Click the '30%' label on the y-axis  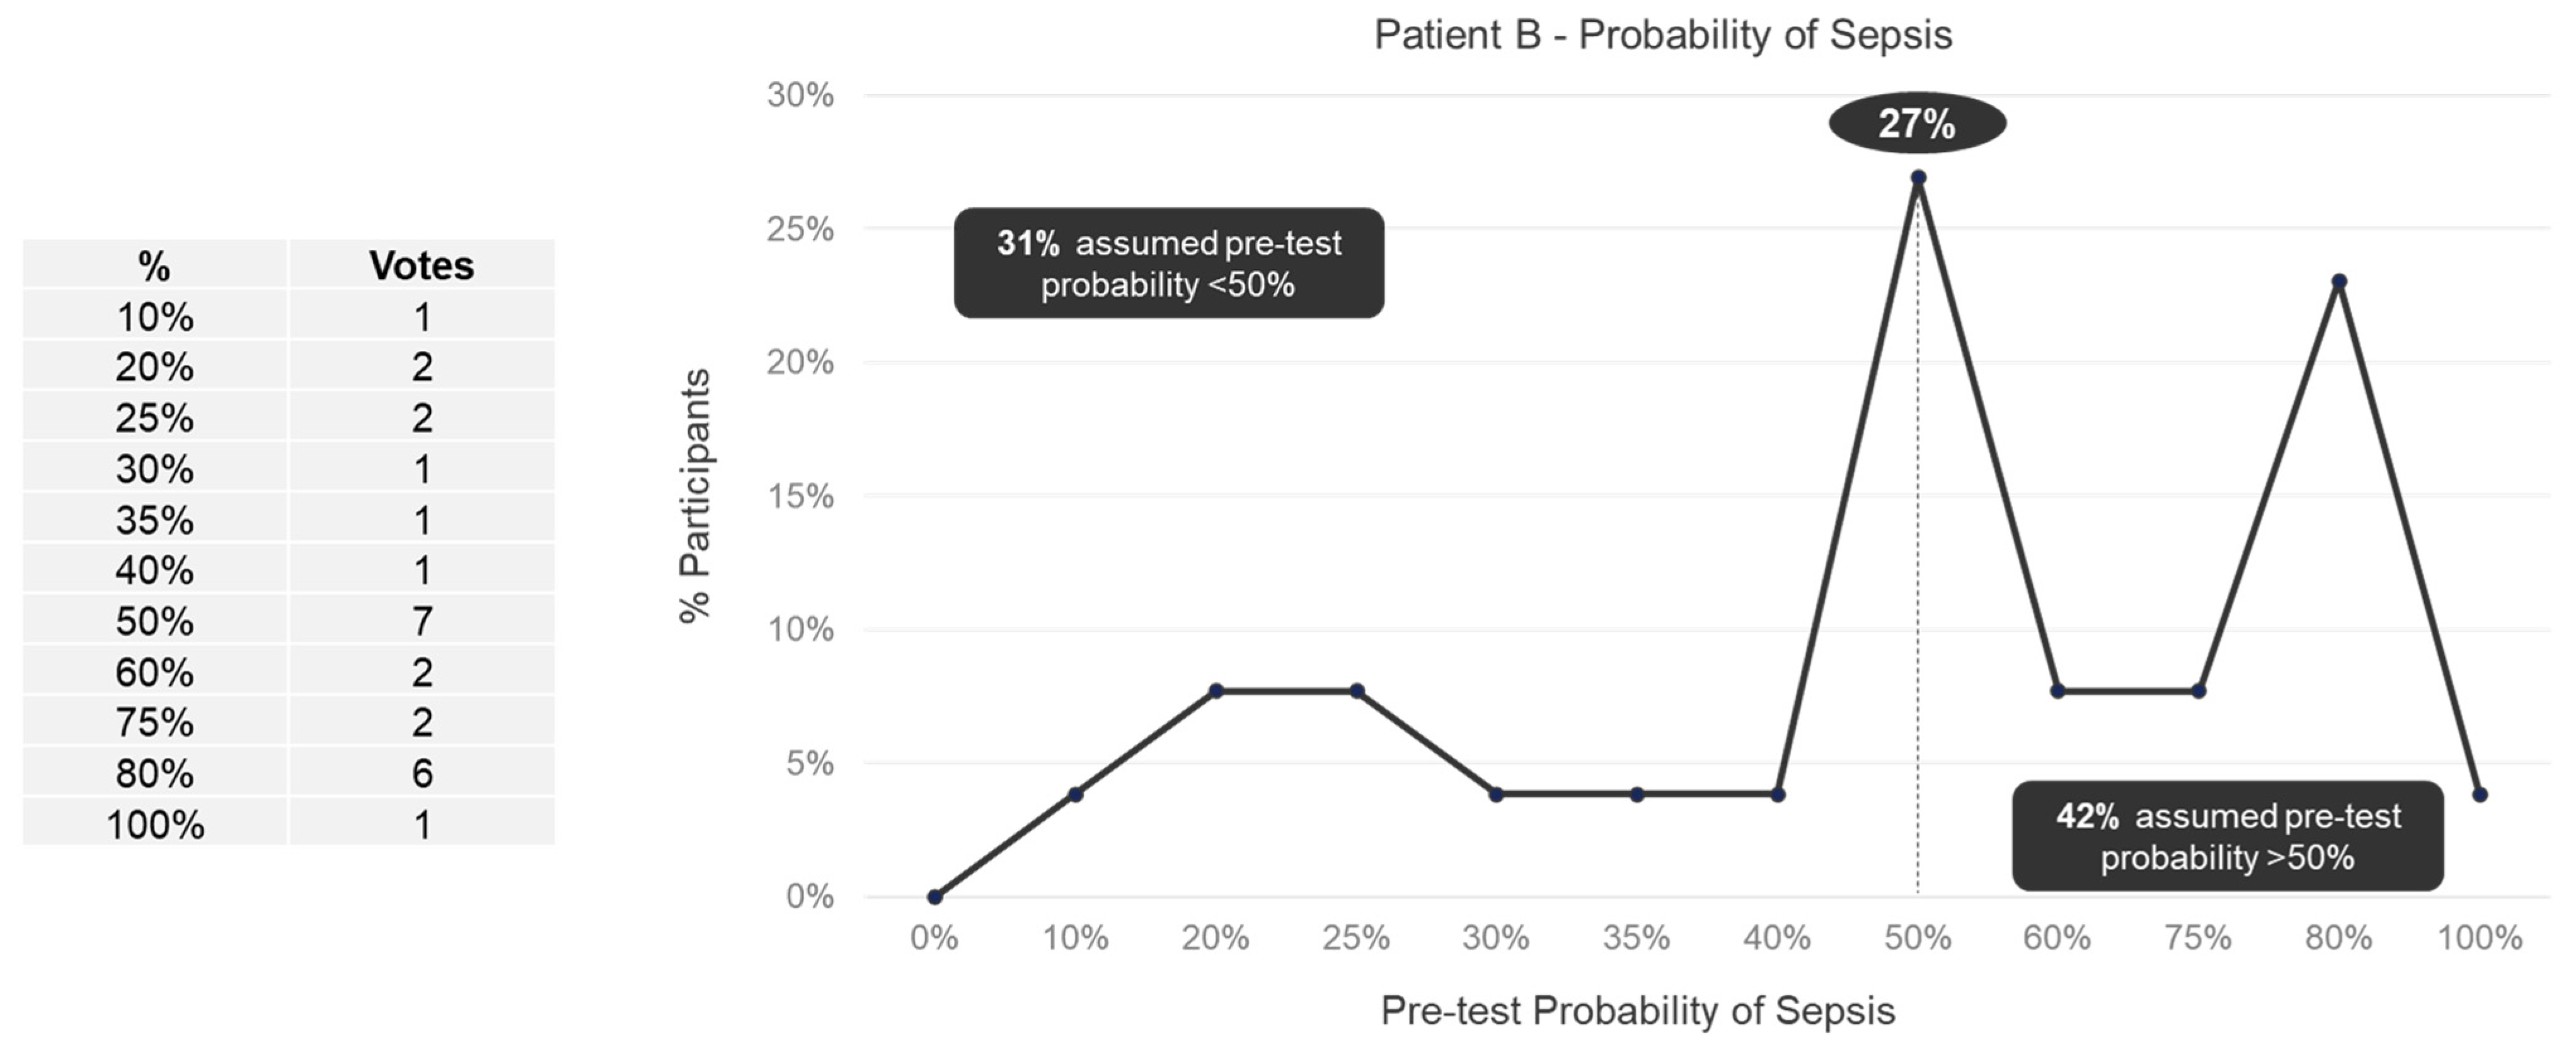click(800, 96)
